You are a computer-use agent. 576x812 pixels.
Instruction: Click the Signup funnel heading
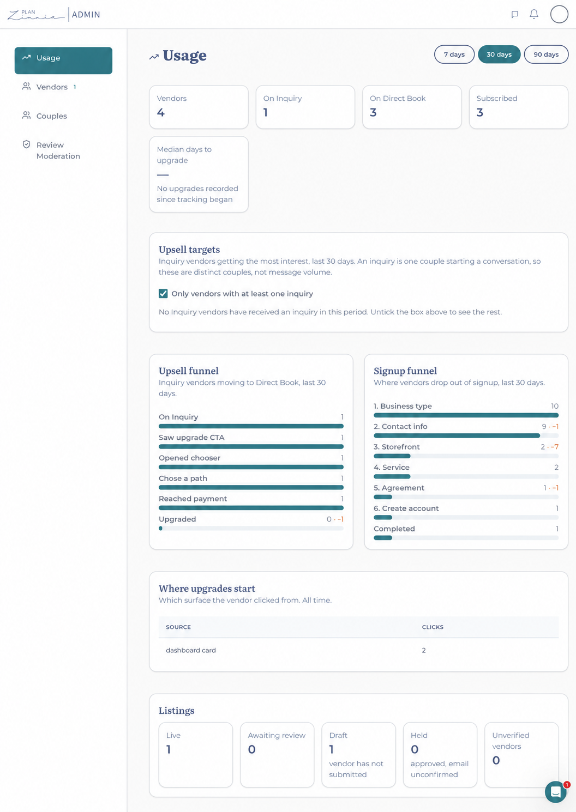pos(405,371)
